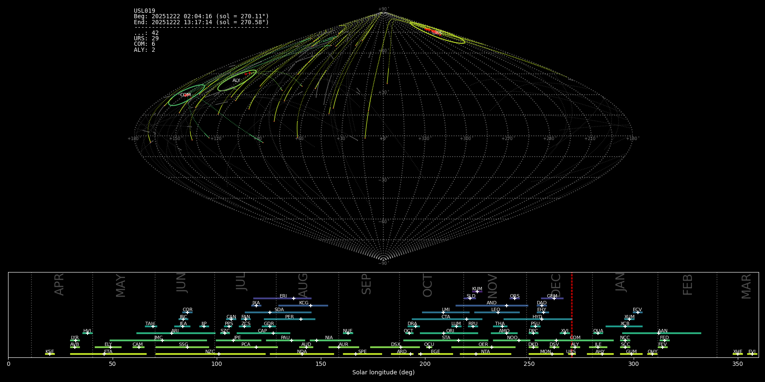Click the PER shower peak cross marker

pyautogui.click(x=301, y=319)
